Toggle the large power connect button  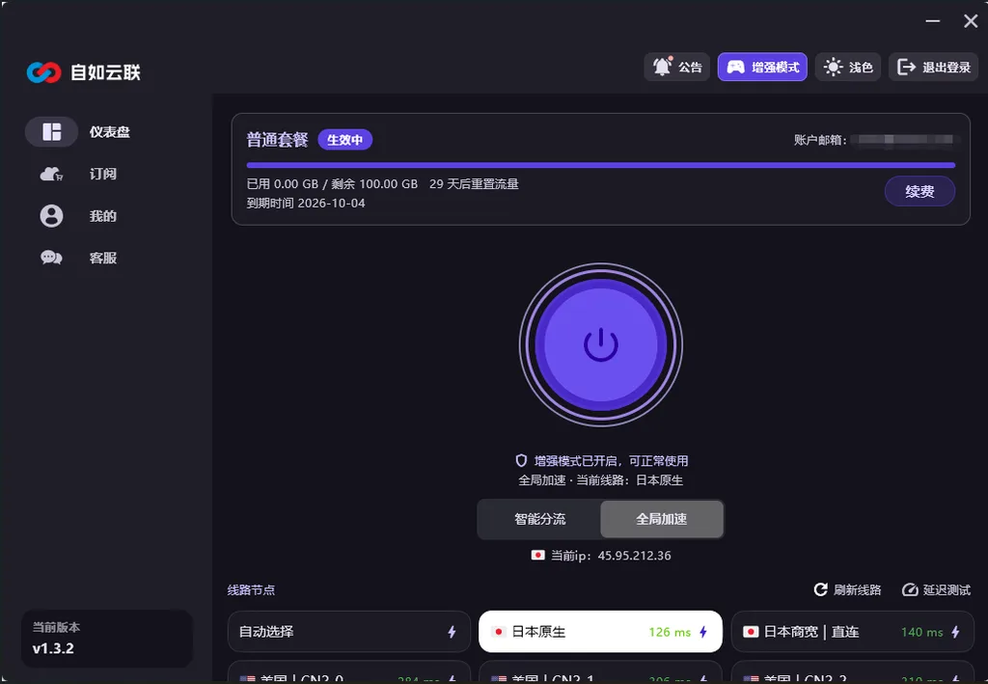click(601, 345)
